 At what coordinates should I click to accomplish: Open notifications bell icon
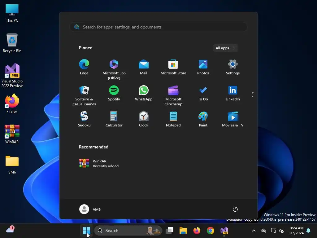point(309,231)
